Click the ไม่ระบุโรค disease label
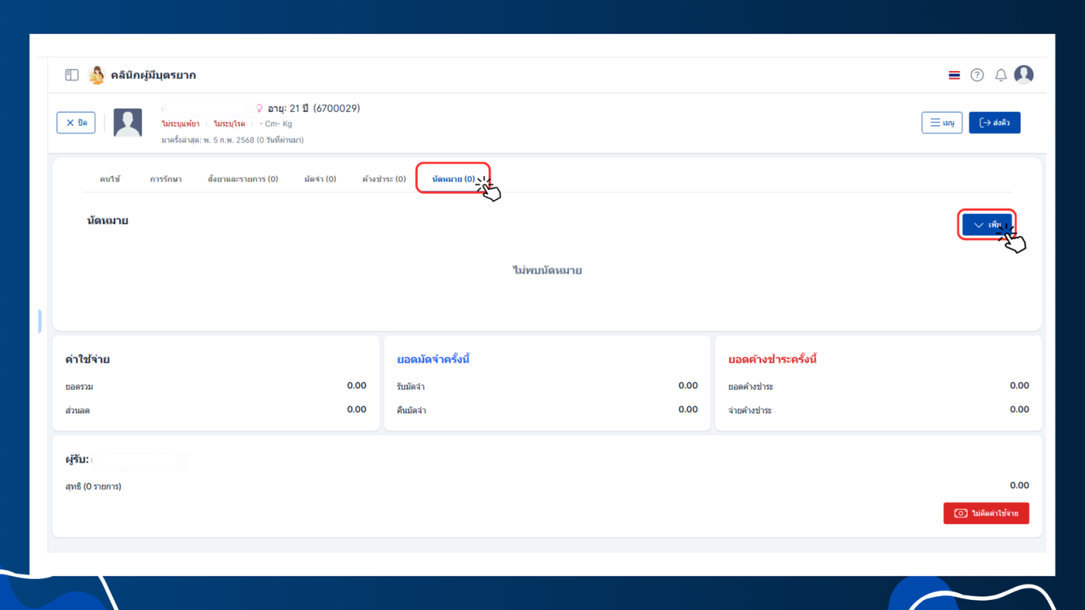Viewport: 1085px width, 610px height. click(x=229, y=124)
